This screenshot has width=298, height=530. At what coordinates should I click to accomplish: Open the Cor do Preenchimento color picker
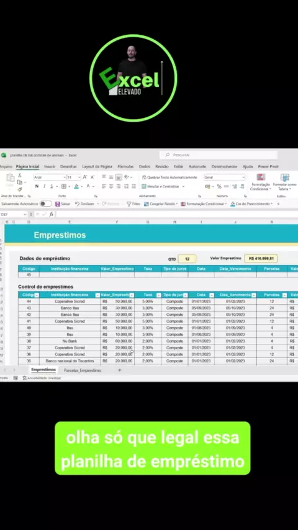251,204
